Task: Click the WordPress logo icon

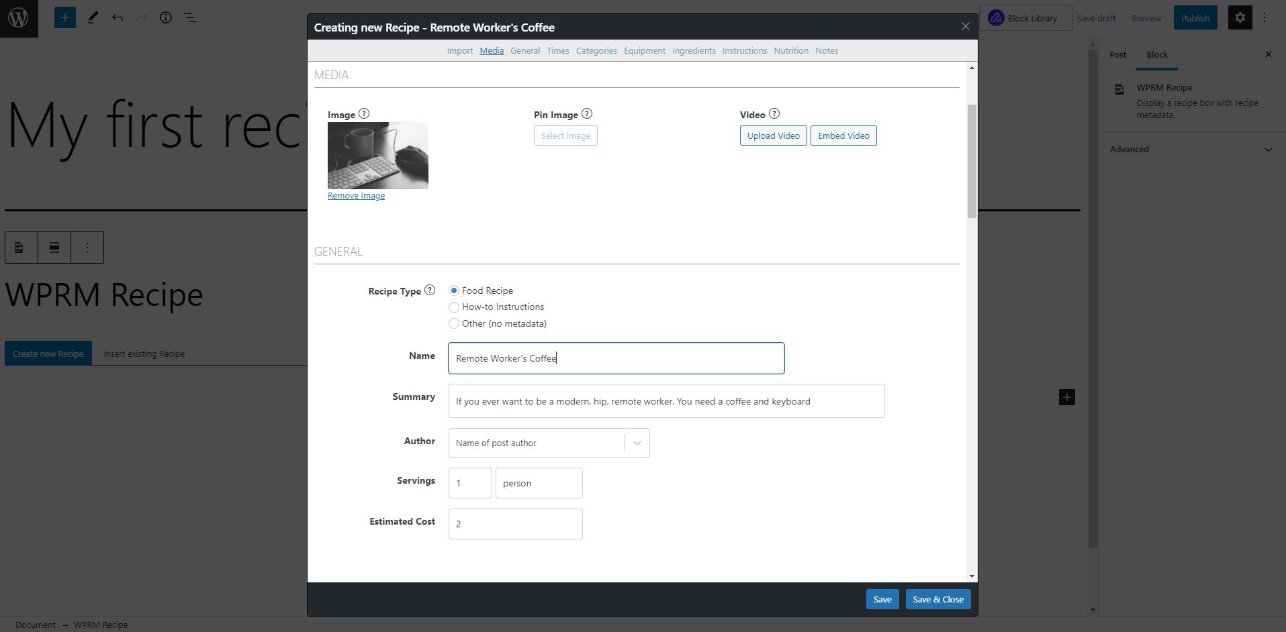Action: click(18, 18)
